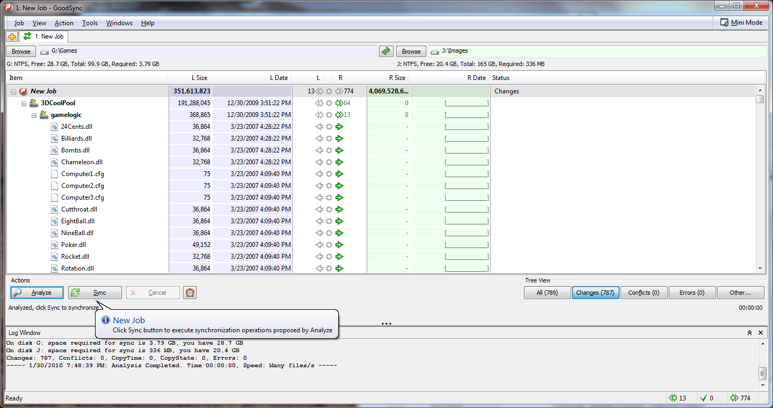The height and width of the screenshot is (408, 773).
Task: Click the 3DCoolPool folder icon
Action: pos(34,103)
